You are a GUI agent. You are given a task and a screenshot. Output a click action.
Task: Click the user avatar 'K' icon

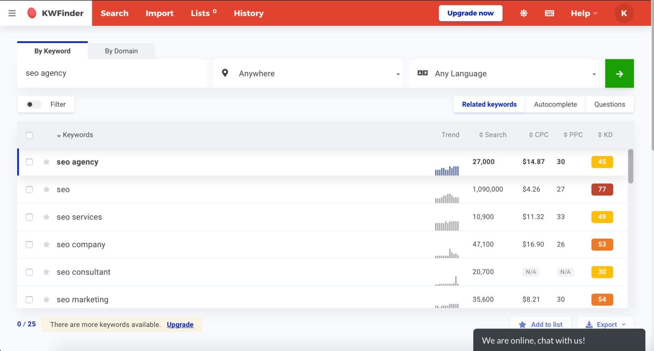coord(624,13)
